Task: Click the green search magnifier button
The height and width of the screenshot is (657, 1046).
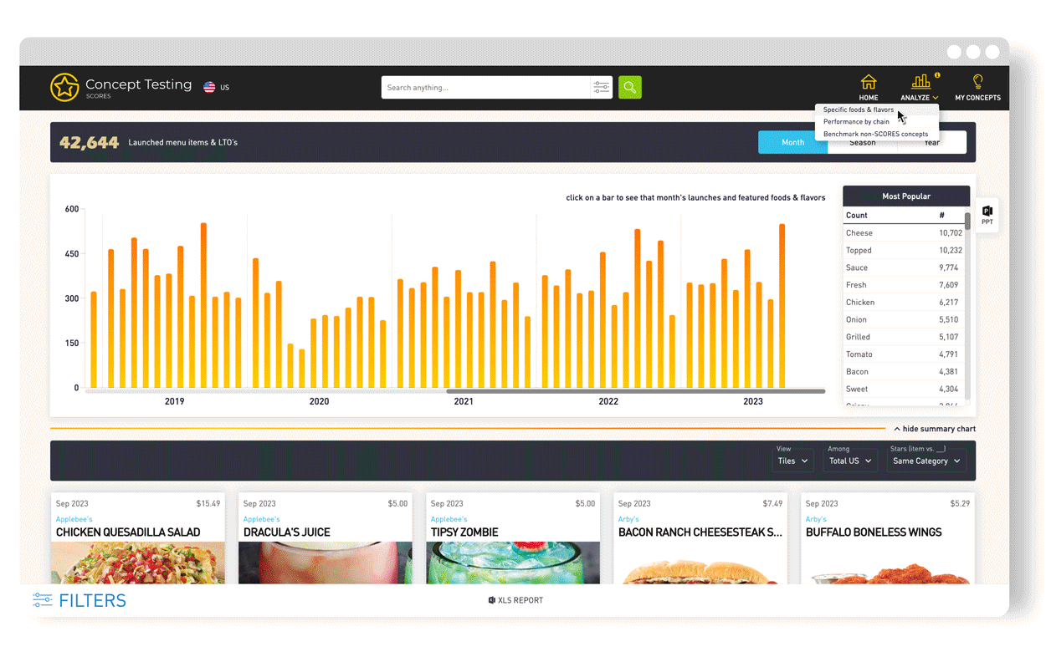Action: coord(629,87)
